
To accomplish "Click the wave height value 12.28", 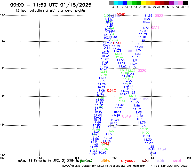I will coord(121,101).
